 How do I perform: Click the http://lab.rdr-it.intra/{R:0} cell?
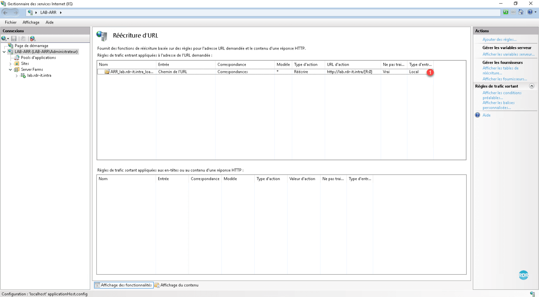[x=350, y=72]
